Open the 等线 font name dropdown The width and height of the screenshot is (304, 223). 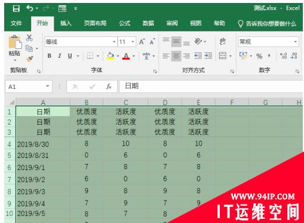tap(114, 42)
